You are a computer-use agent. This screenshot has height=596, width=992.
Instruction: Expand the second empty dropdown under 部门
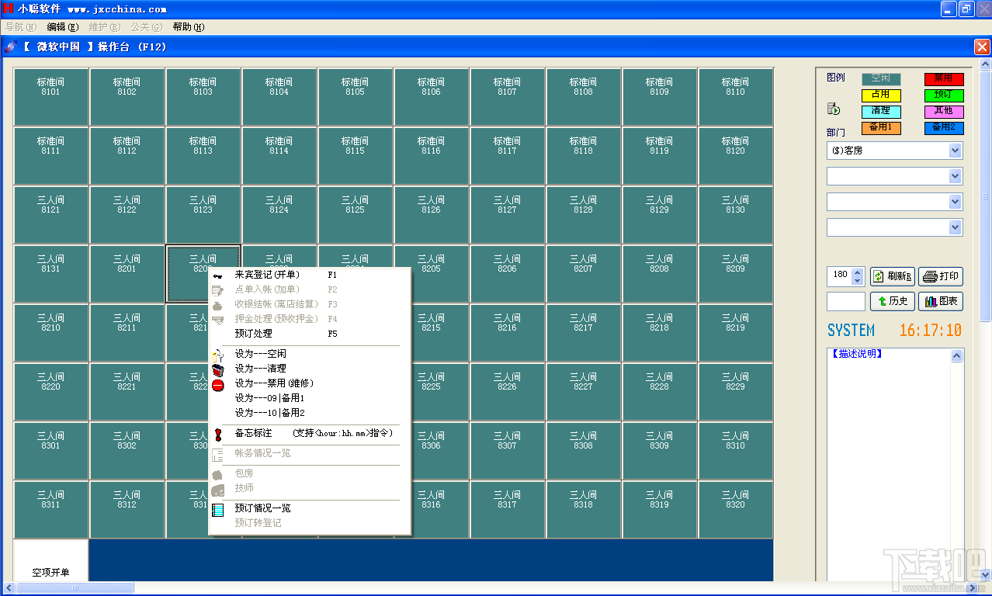pos(956,176)
